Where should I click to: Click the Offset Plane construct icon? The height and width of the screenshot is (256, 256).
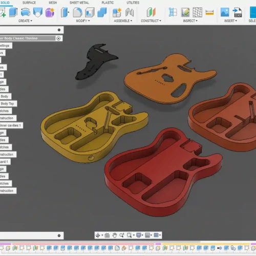151,12
